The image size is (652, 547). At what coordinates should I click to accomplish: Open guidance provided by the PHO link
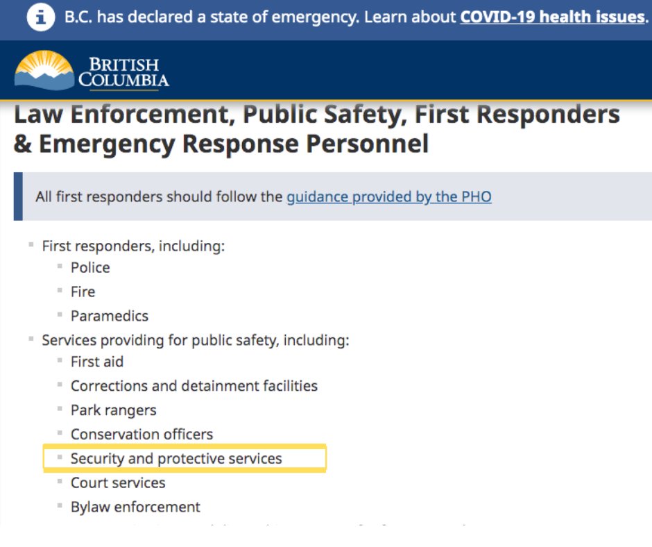(389, 196)
